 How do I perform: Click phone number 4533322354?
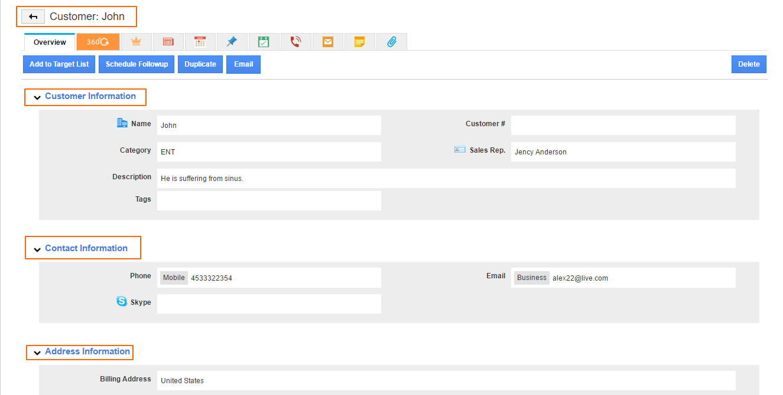(x=212, y=278)
